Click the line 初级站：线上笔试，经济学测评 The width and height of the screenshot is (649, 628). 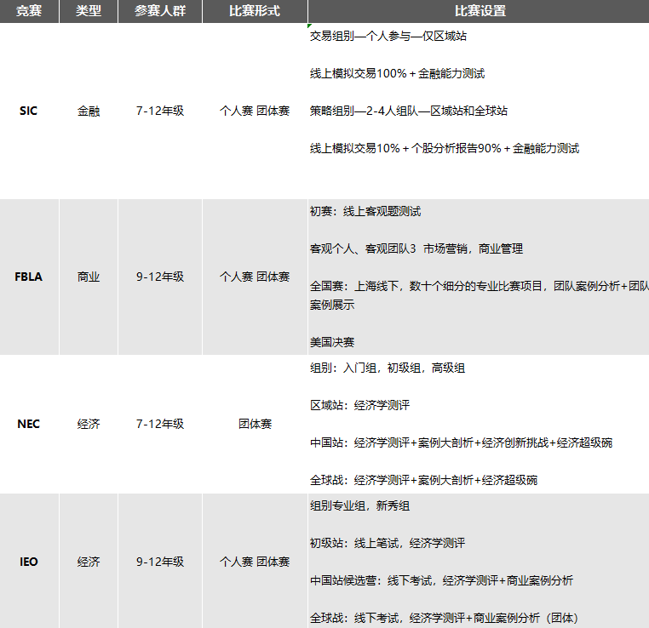pyautogui.click(x=388, y=543)
